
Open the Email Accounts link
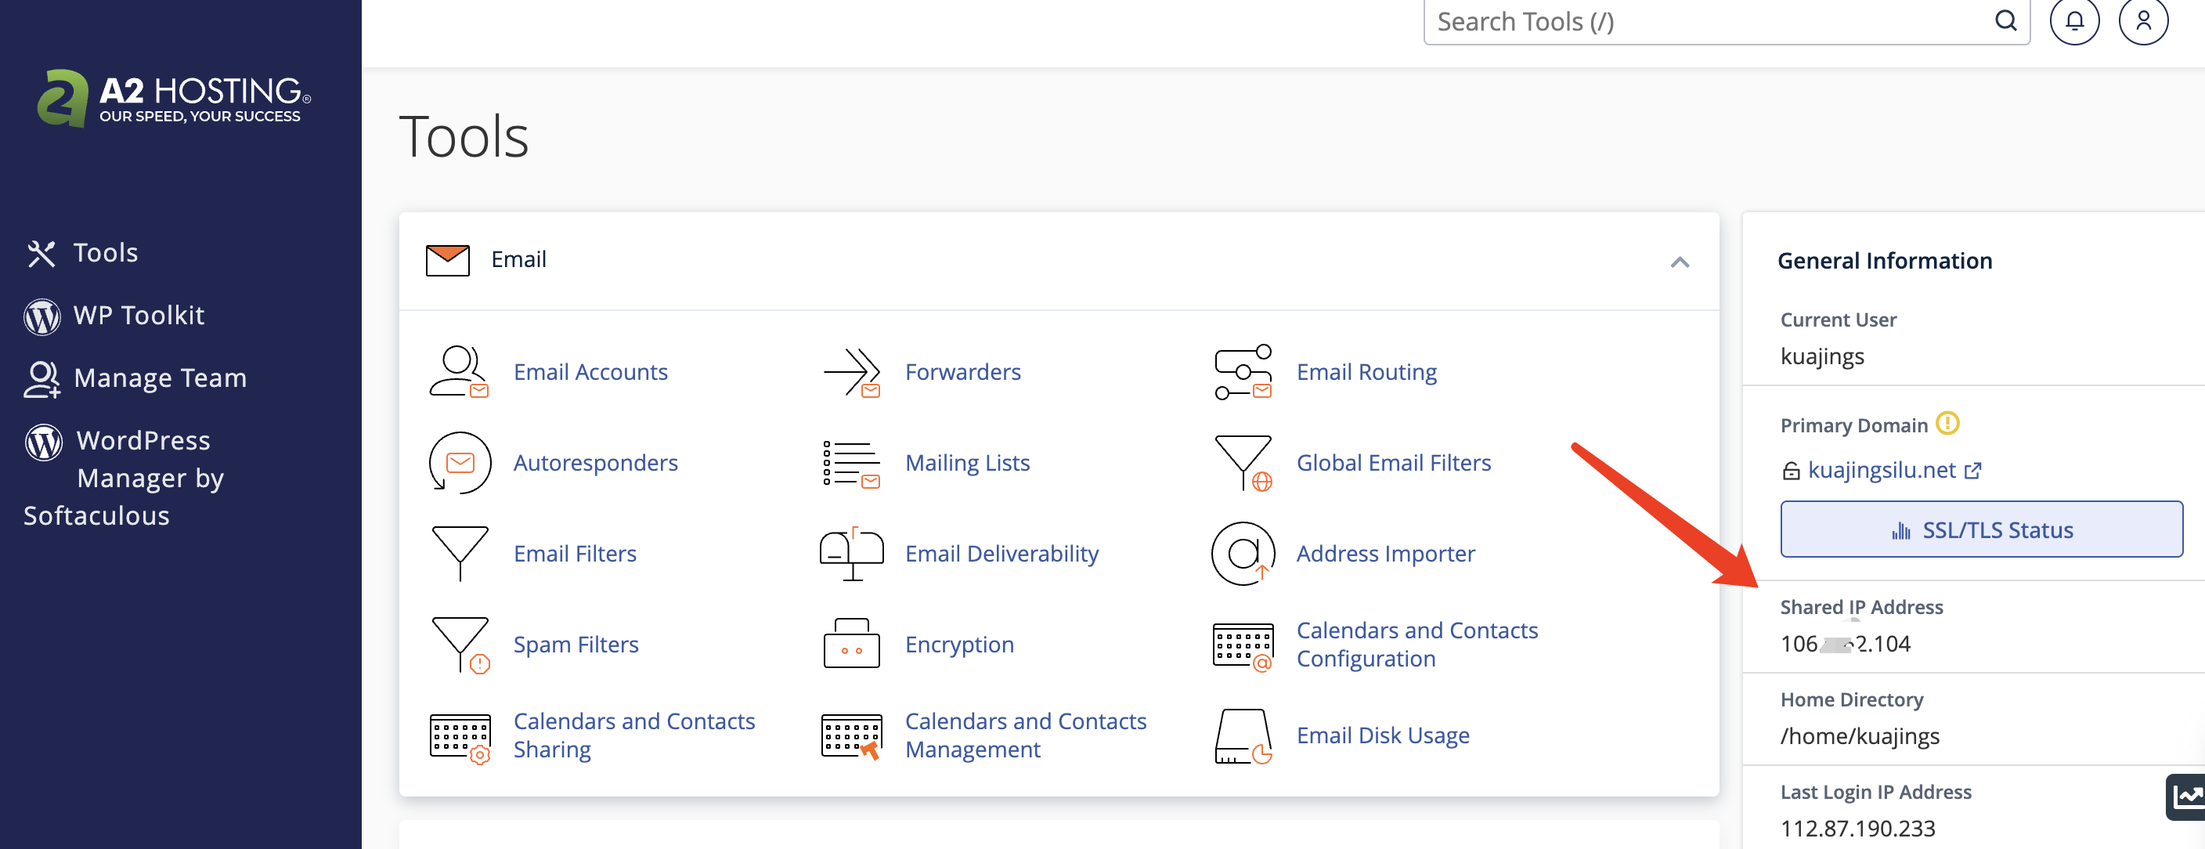(590, 372)
